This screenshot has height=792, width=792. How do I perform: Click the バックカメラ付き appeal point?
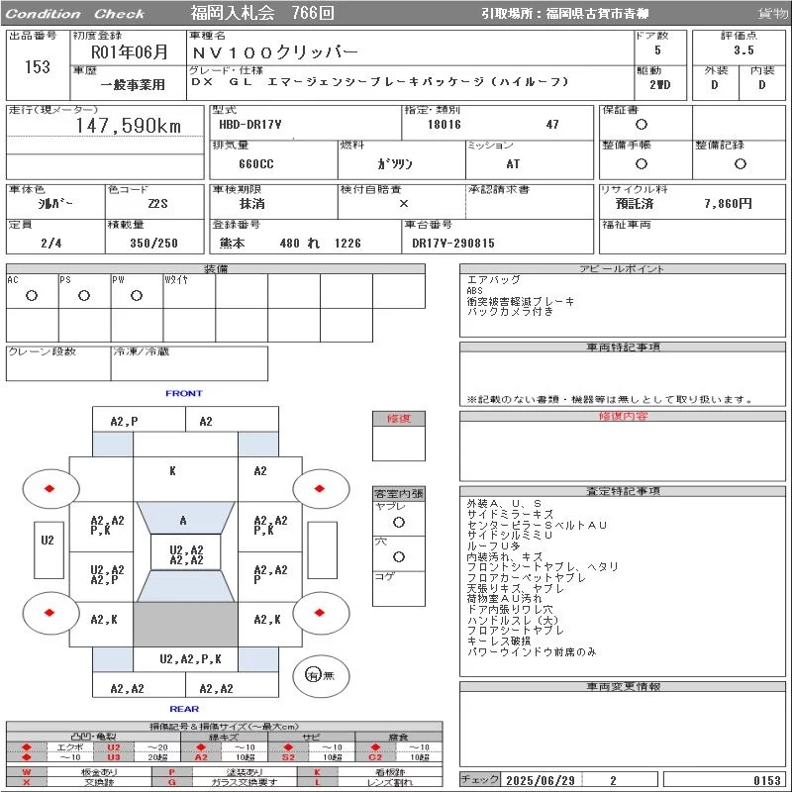tap(510, 311)
